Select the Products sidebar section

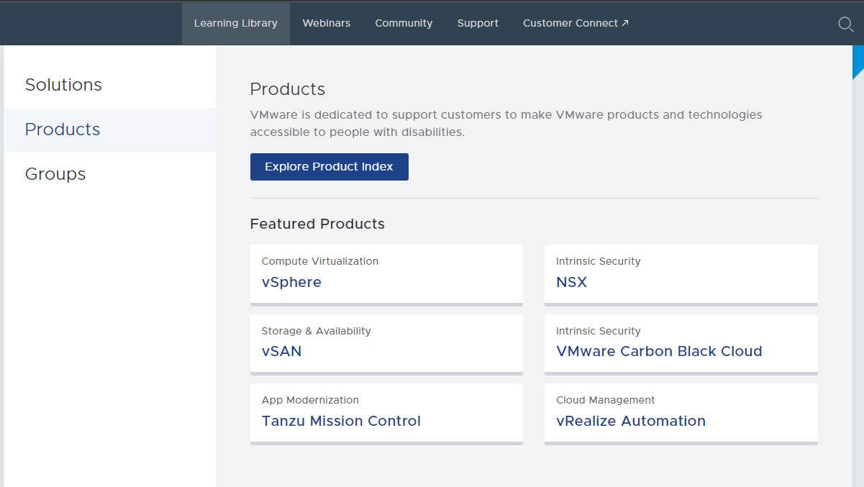point(109,129)
